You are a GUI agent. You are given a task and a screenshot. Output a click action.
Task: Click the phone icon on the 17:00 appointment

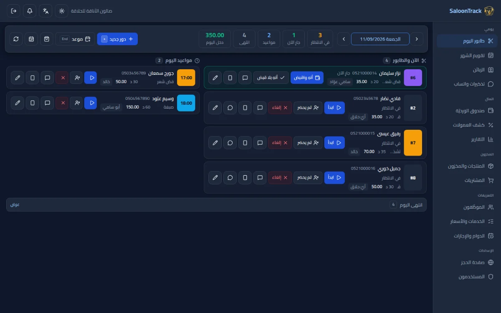[33, 78]
